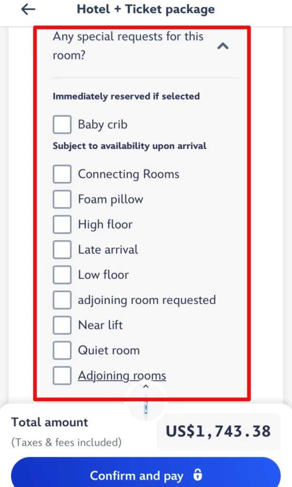The image size is (292, 487).
Task: Select the Foam pillow checkbox
Action: [62, 199]
